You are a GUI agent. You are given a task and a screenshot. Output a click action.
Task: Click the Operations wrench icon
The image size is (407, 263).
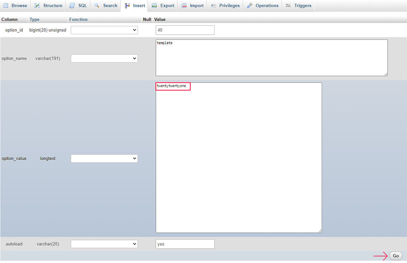coord(249,5)
